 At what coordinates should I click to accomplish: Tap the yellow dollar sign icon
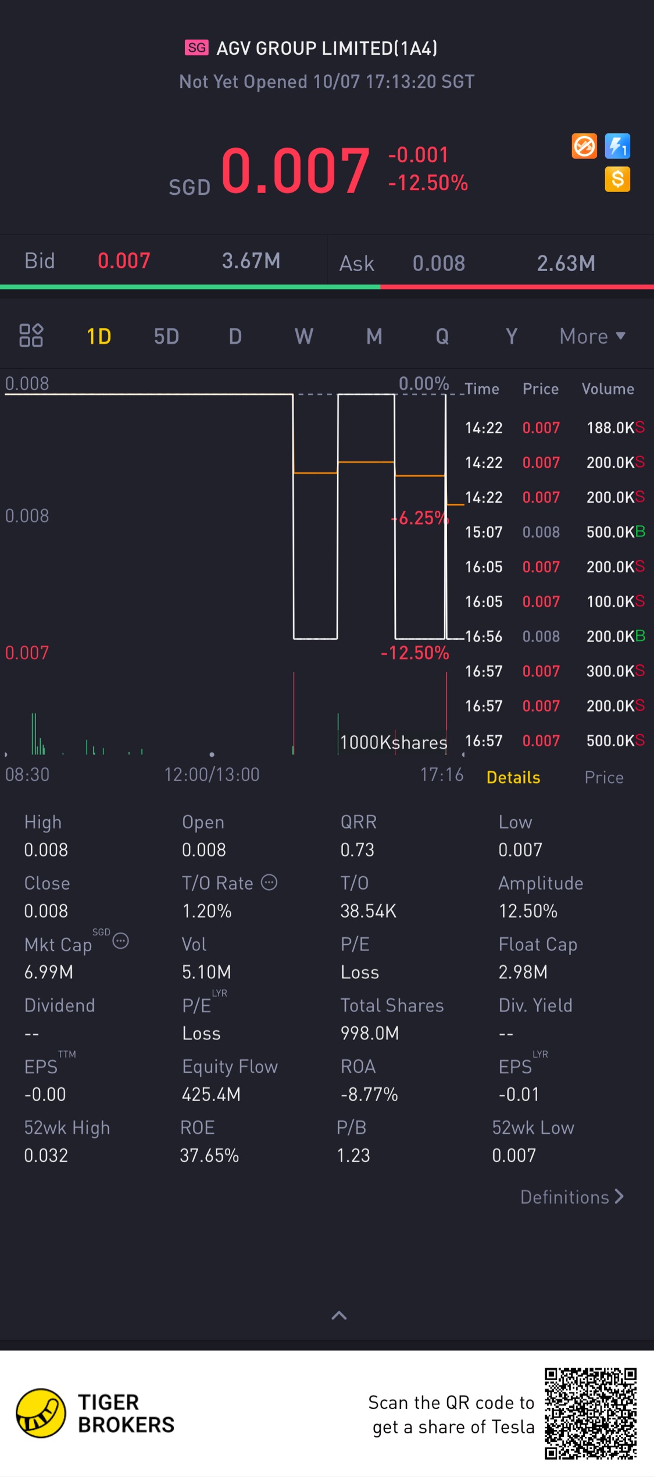point(617,179)
